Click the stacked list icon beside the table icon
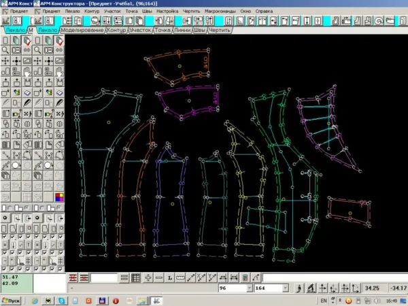The width and height of the screenshot is (408, 306). point(124,278)
